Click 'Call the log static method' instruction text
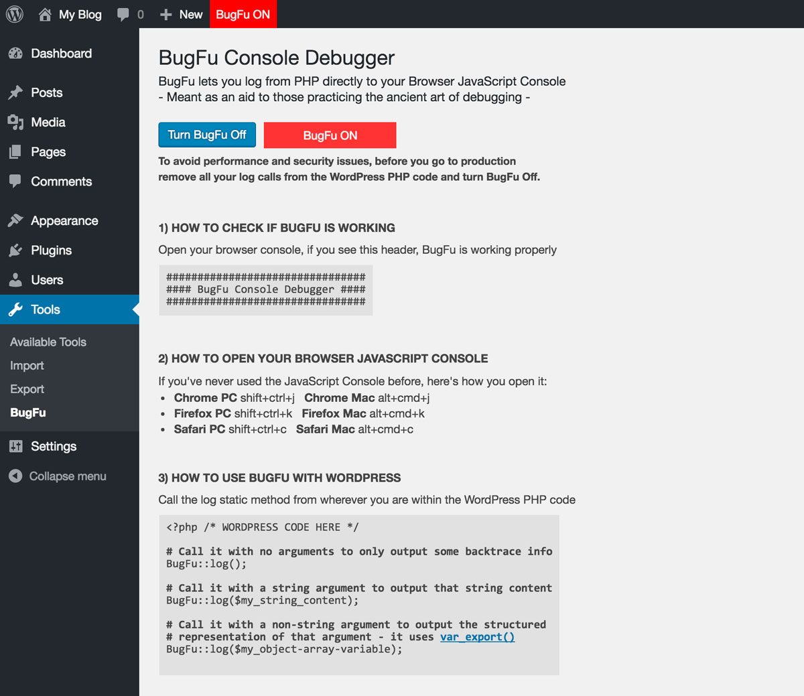Viewport: 804px width, 696px height. [x=367, y=500]
